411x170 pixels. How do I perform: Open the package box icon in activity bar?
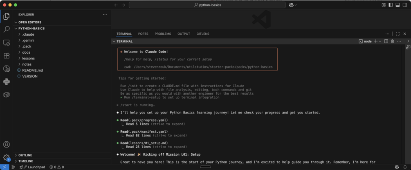pyautogui.click(x=6, y=95)
